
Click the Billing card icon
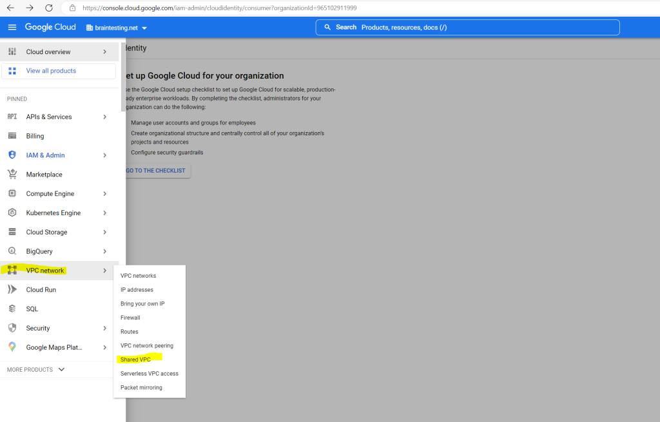[12, 136]
